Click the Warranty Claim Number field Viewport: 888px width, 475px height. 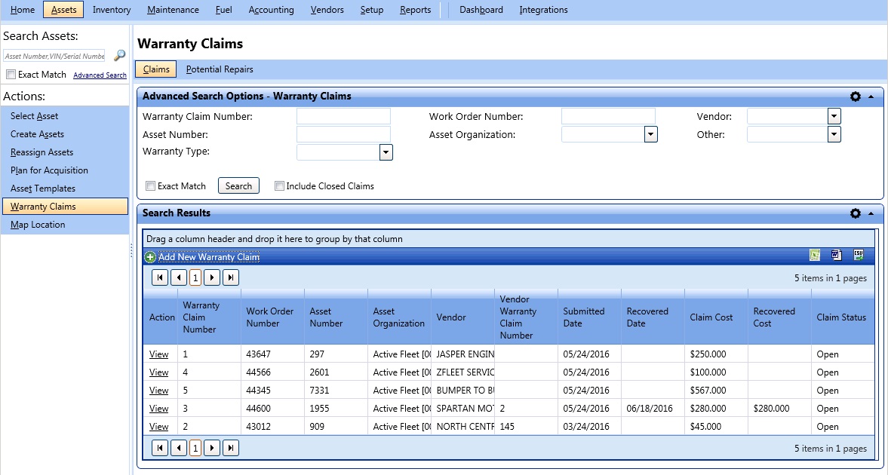343,117
